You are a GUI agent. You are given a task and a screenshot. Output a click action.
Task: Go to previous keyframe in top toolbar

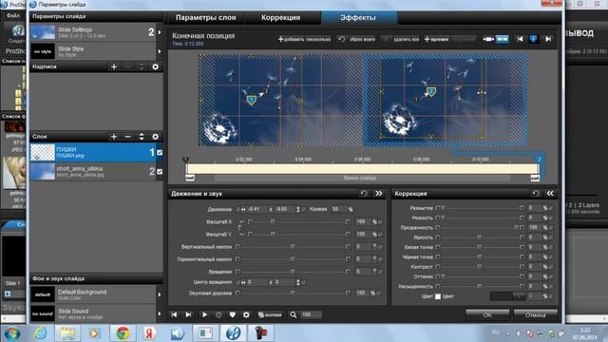pos(520,39)
